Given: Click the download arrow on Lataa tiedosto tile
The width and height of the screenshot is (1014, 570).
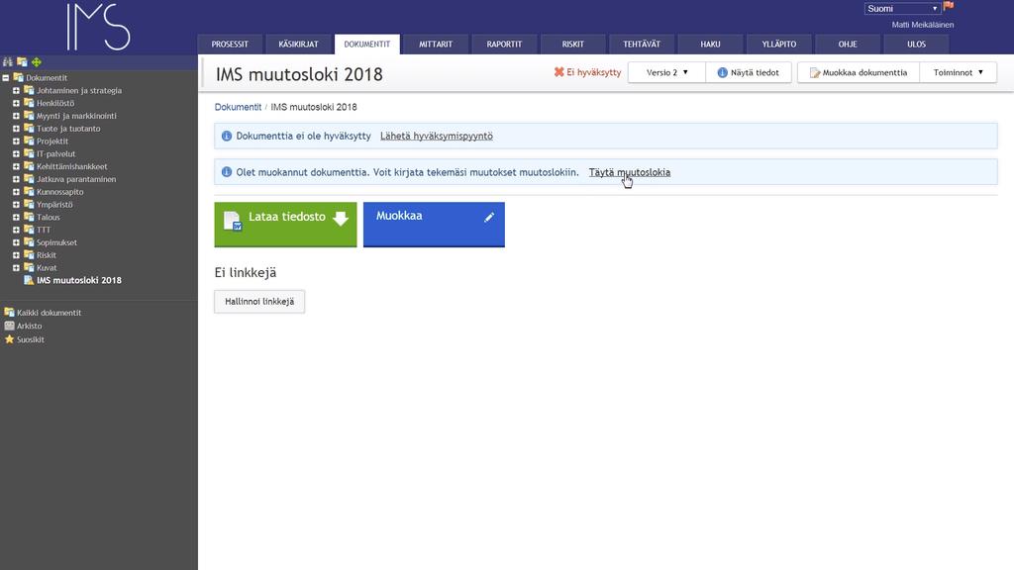Looking at the screenshot, I should click(x=341, y=219).
